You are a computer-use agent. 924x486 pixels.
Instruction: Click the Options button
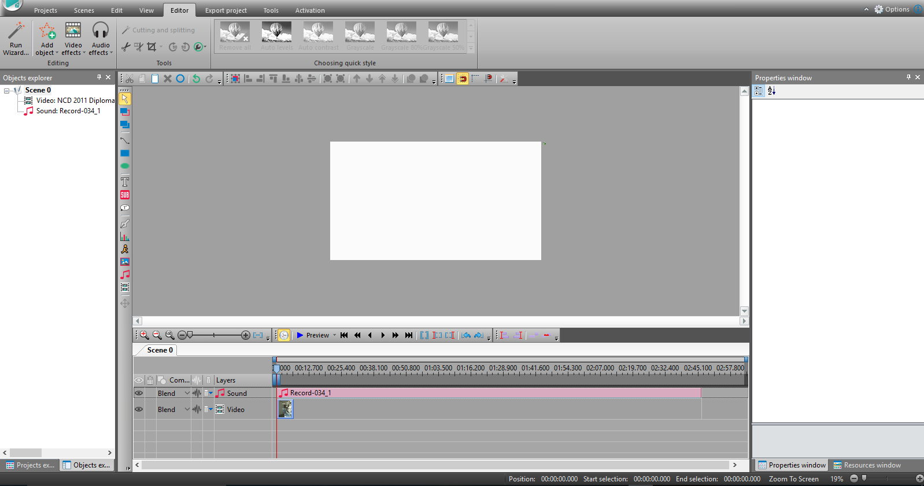pyautogui.click(x=892, y=9)
